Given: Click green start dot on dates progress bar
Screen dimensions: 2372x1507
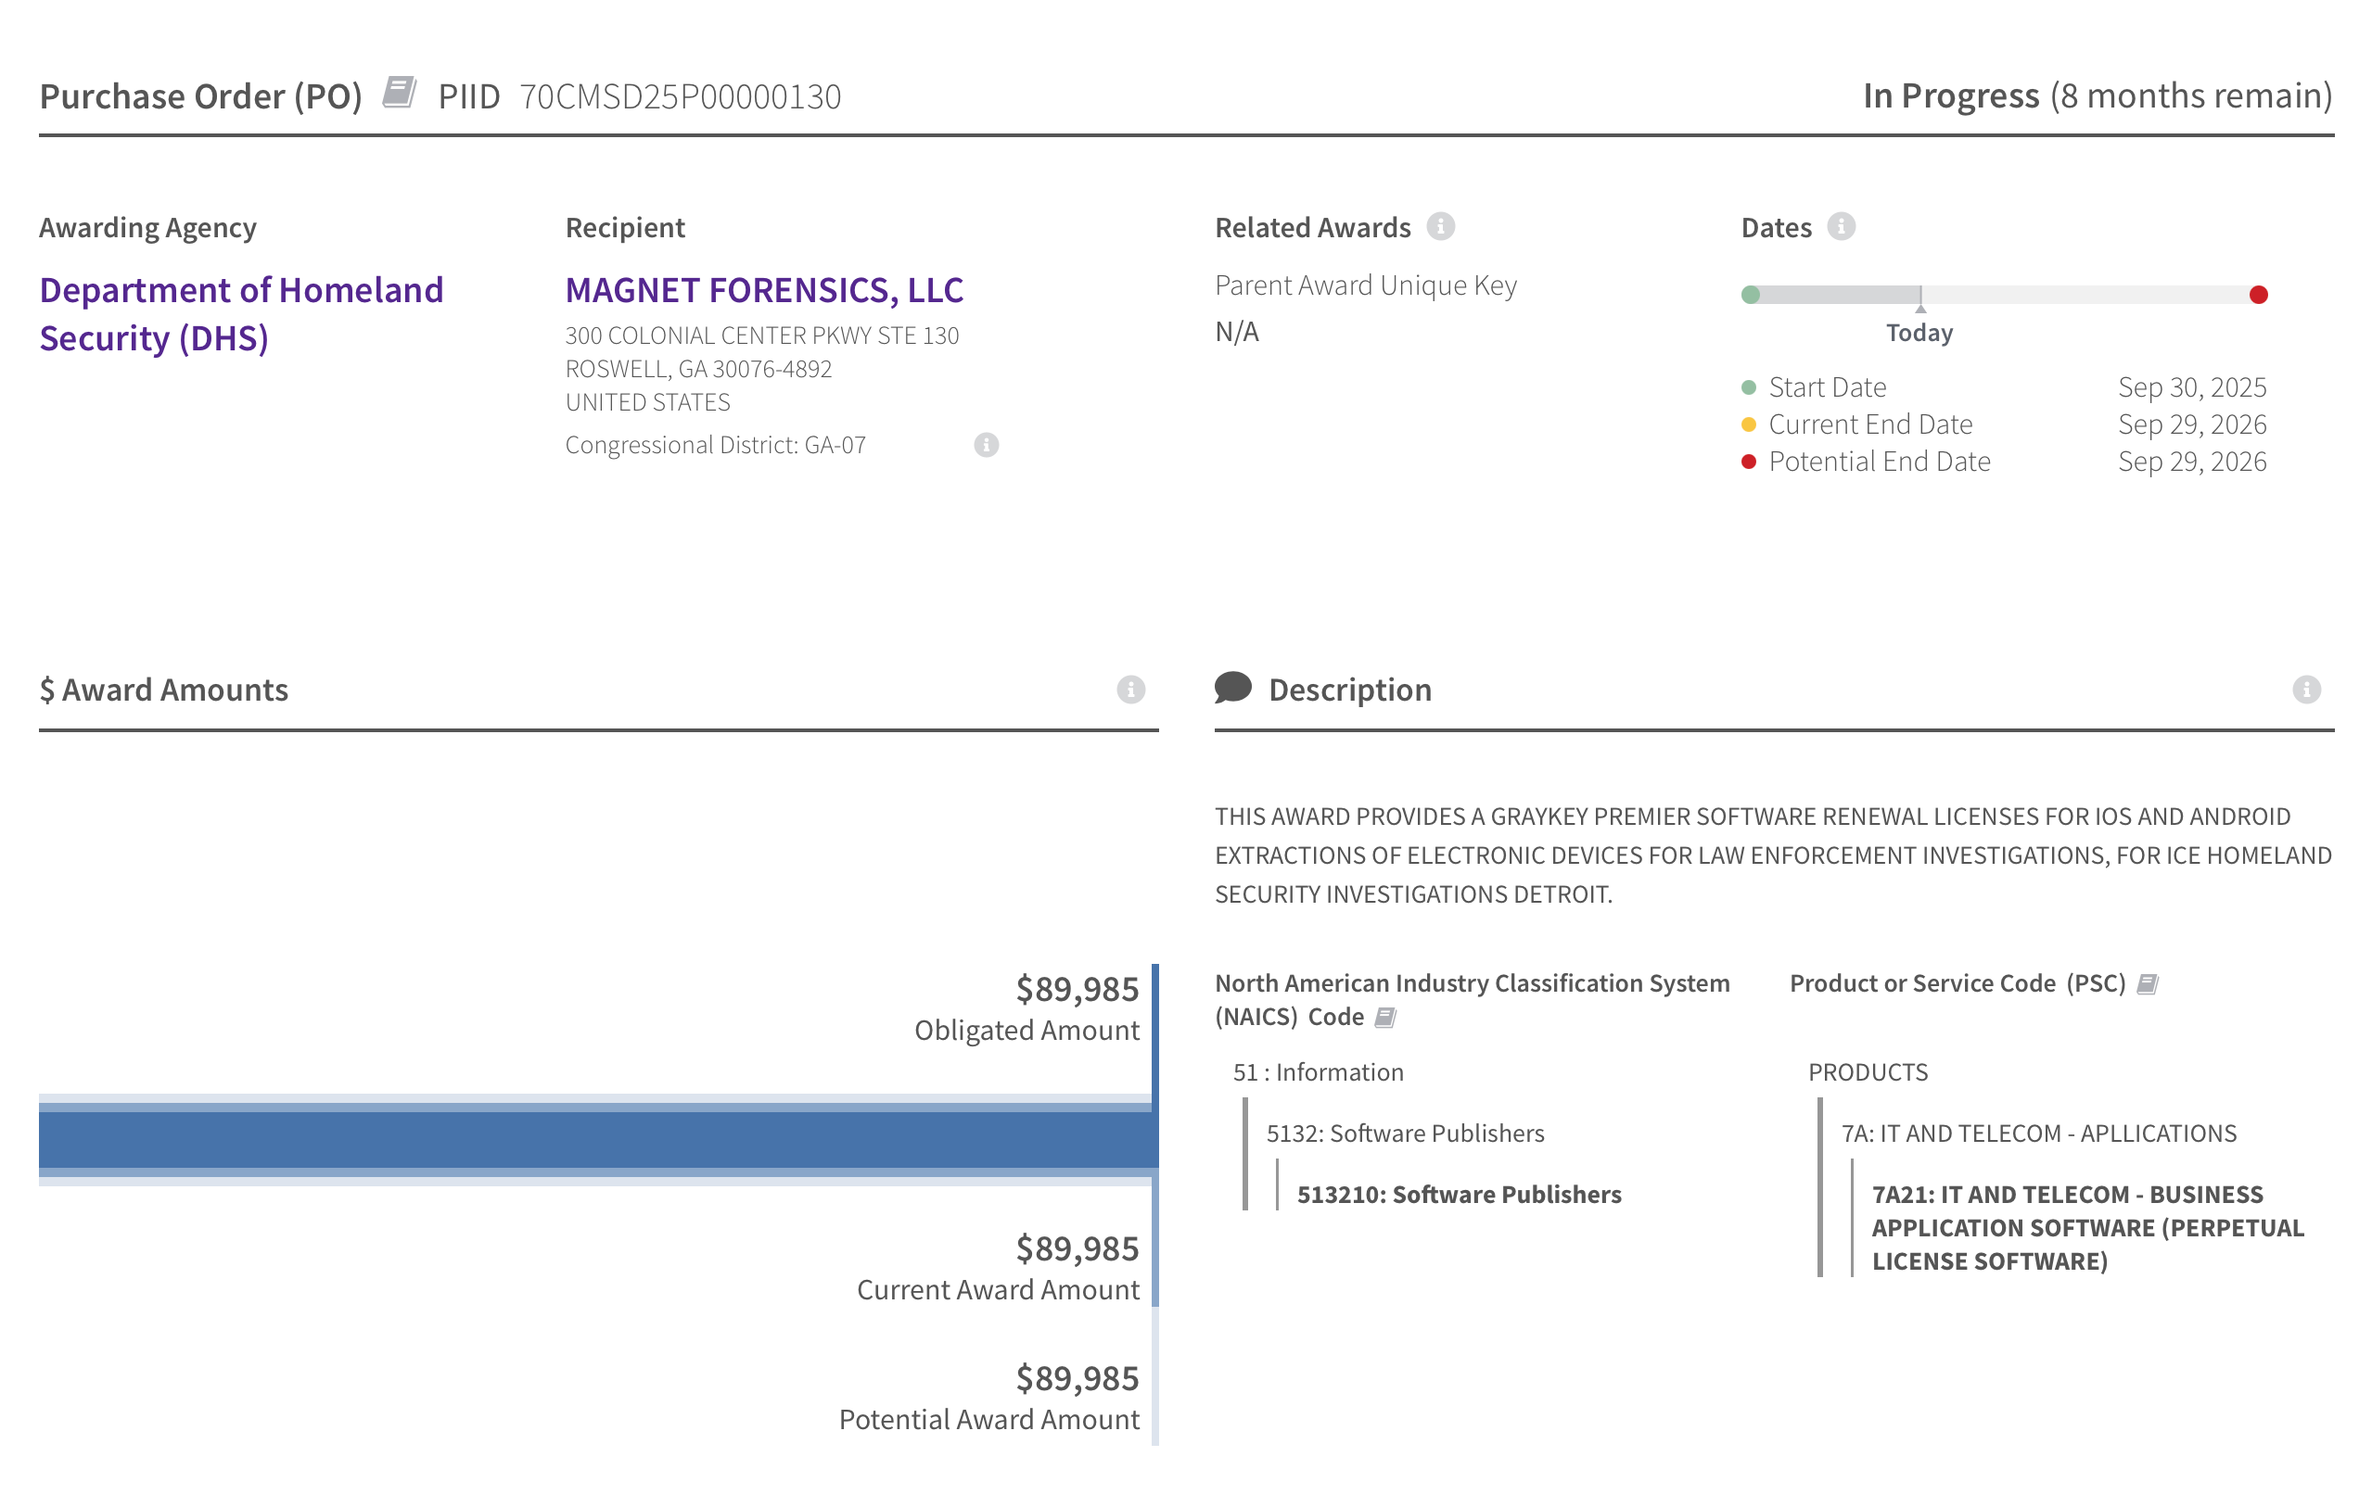Looking at the screenshot, I should tap(1751, 295).
